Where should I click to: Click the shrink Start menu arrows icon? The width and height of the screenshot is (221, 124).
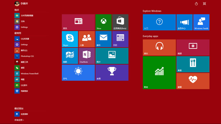tap(204, 4)
